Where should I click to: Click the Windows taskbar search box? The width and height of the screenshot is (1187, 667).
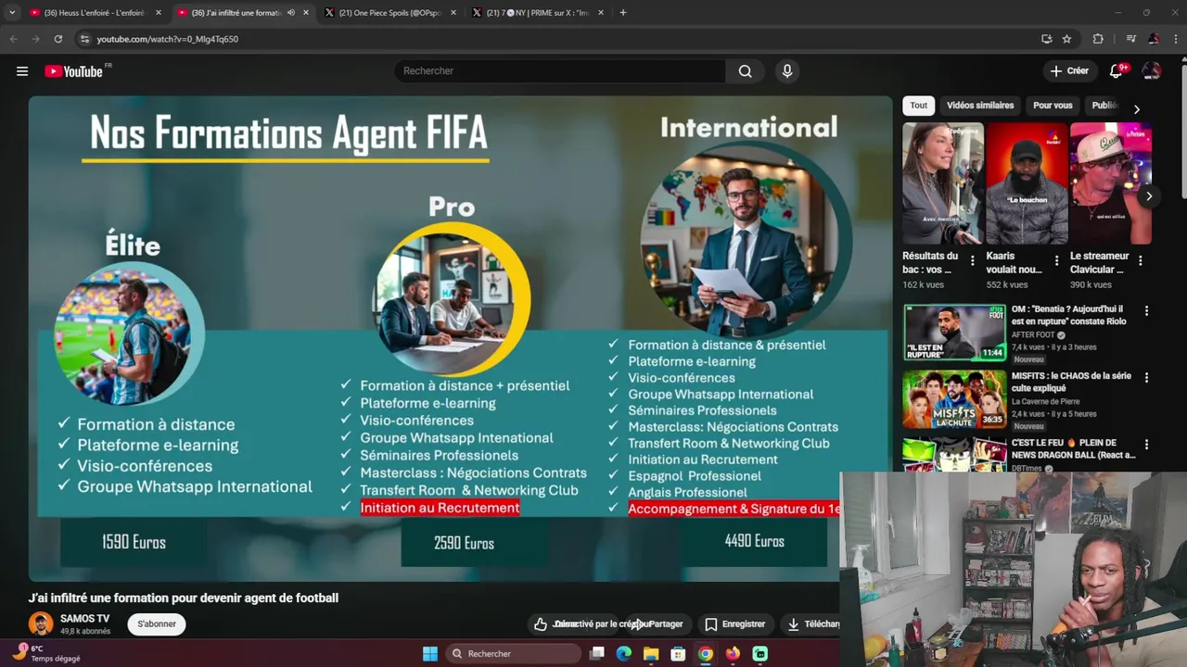point(515,653)
